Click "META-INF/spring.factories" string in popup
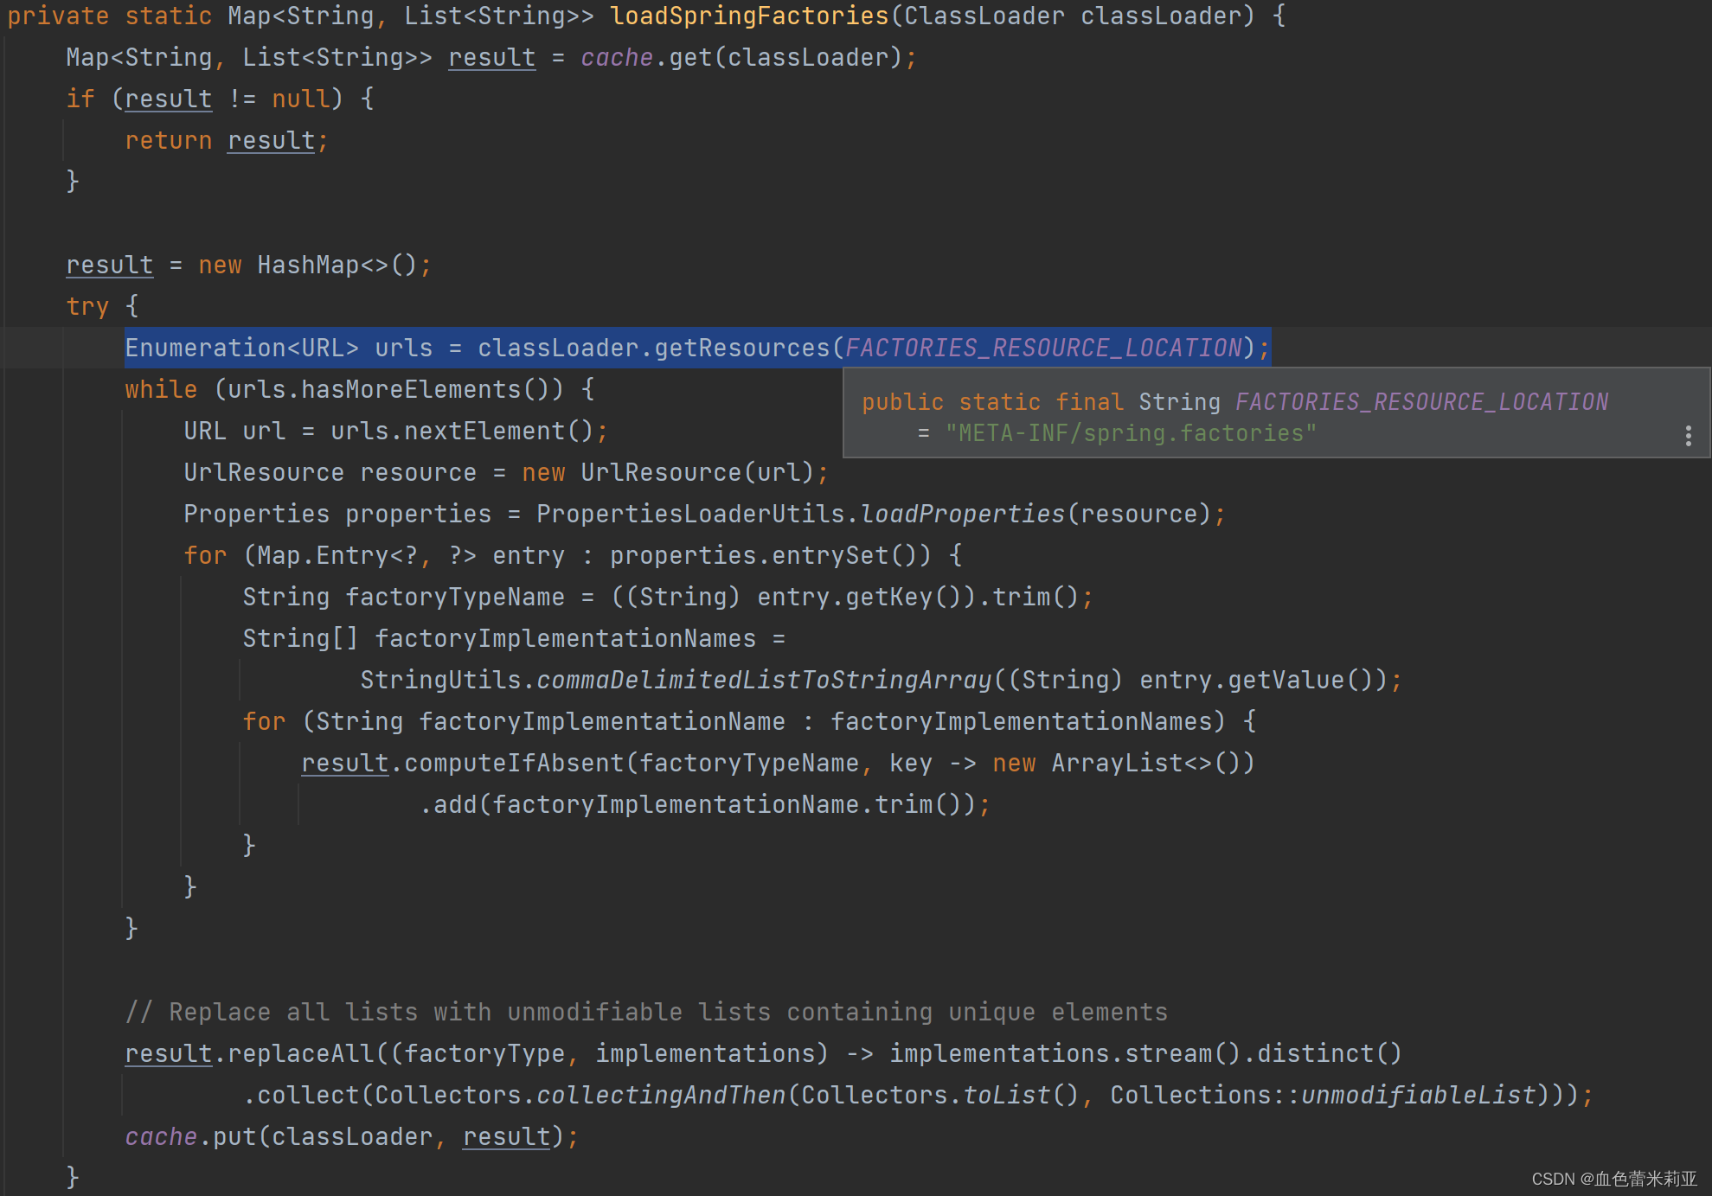 (1130, 433)
